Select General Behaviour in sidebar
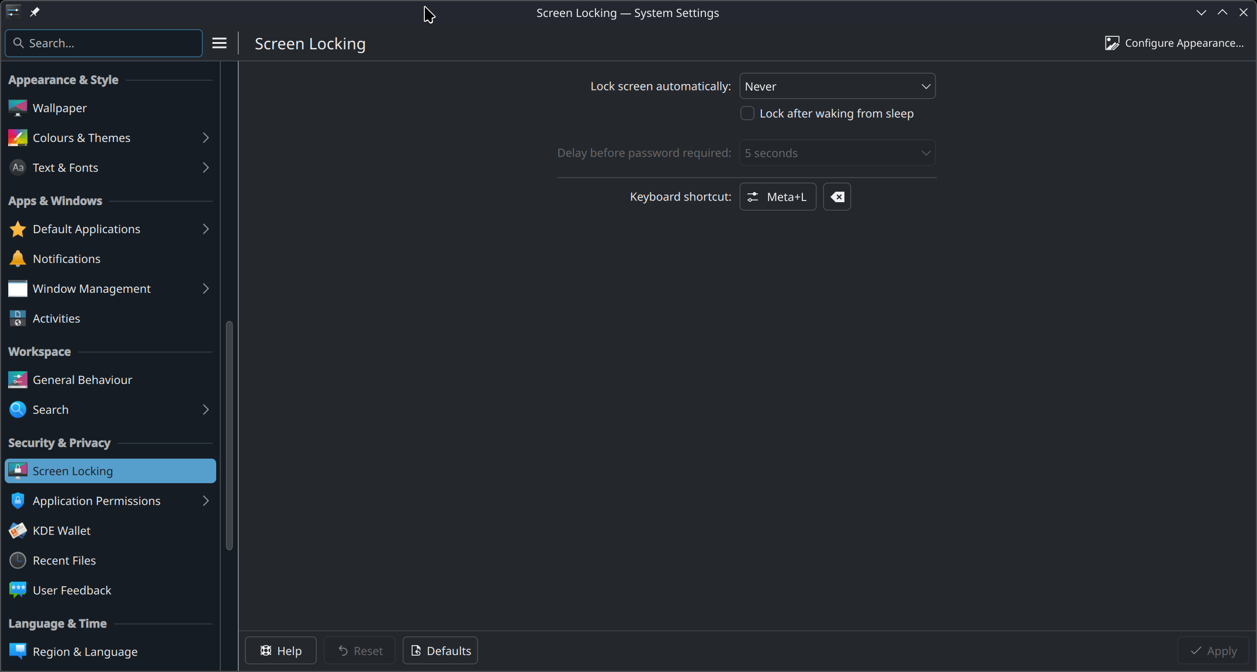1257x672 pixels. [82, 380]
